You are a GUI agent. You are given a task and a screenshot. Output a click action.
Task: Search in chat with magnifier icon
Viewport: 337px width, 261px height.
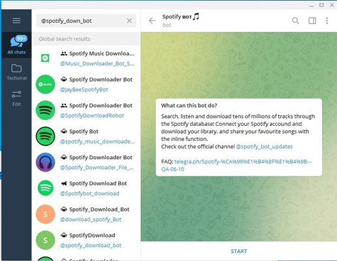295,21
